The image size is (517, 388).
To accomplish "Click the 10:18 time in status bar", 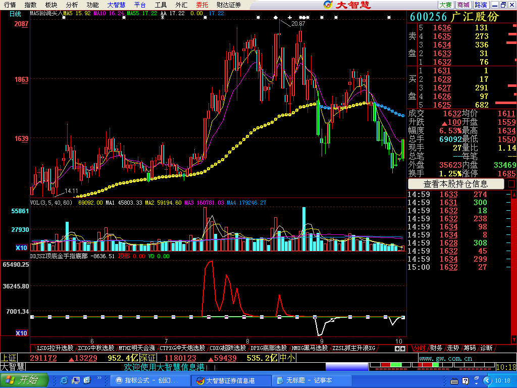I will 506,367.
